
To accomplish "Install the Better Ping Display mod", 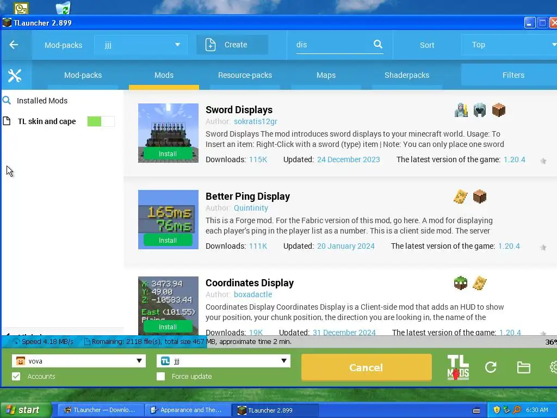I will [x=168, y=240].
